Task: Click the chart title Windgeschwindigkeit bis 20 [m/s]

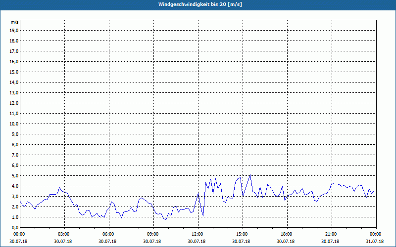Action: pos(200,4)
